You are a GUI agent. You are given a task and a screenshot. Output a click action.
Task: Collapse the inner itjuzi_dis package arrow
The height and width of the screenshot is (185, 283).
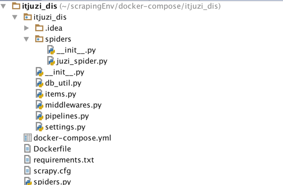click(15, 17)
